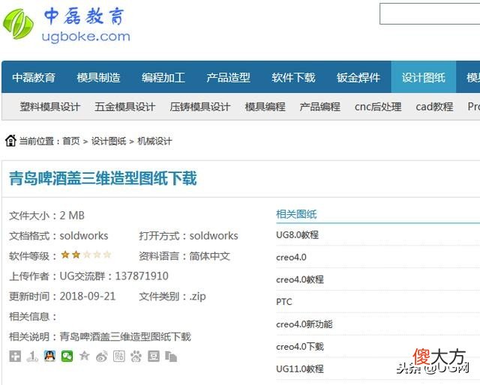The height and width of the screenshot is (385, 480).
Task: Open the share-more plus icon
Action: 15,357
